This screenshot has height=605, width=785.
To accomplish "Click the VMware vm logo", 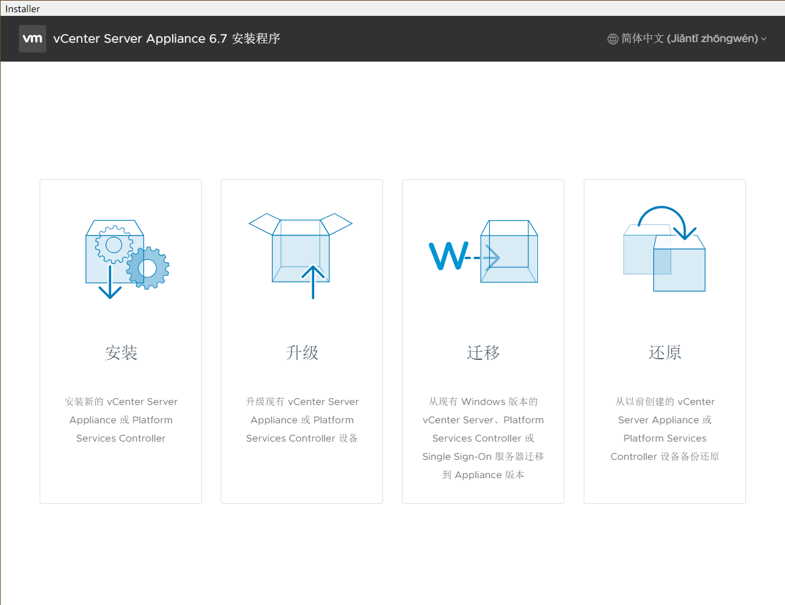I will [x=32, y=38].
